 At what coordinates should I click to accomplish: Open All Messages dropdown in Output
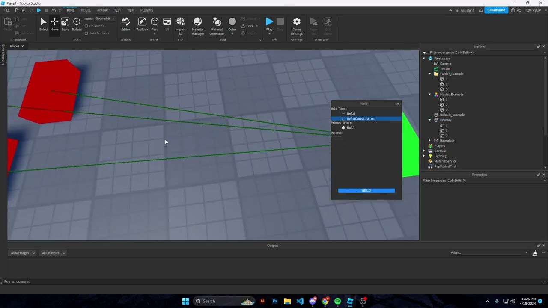[x=23, y=253]
